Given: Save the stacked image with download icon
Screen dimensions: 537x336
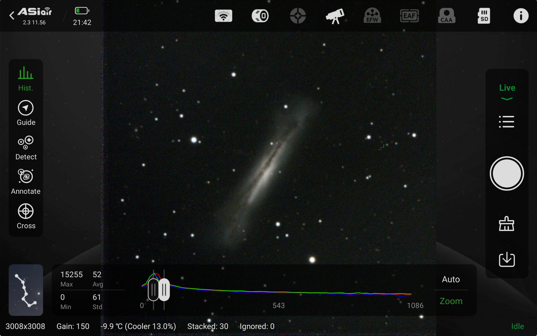Looking at the screenshot, I should coord(507,260).
